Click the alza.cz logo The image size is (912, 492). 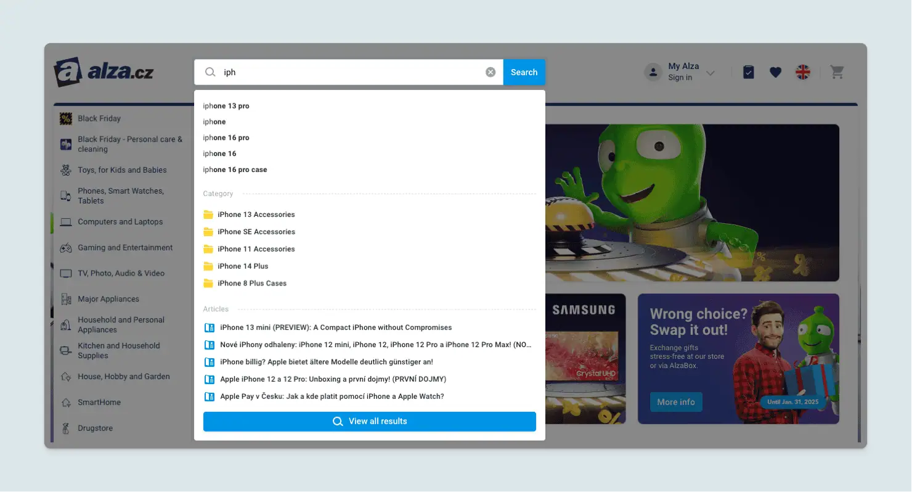tap(104, 72)
